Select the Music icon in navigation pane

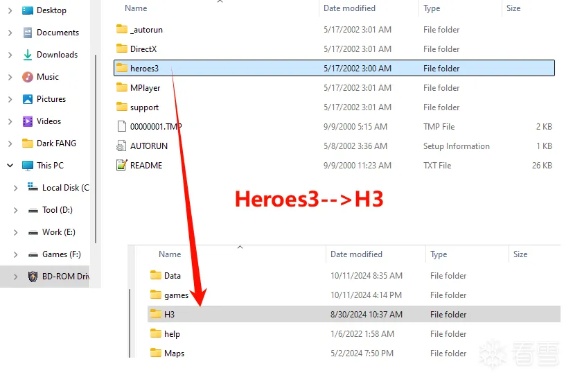coord(28,77)
